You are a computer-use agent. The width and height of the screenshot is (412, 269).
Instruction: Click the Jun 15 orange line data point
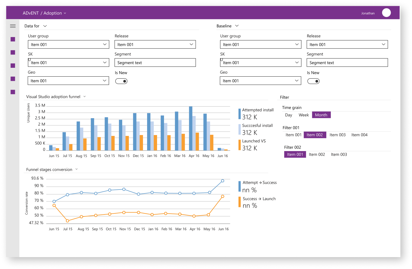coord(54,205)
